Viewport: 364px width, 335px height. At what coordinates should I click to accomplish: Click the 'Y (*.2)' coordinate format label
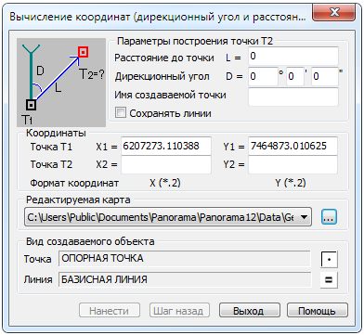pos(291,183)
